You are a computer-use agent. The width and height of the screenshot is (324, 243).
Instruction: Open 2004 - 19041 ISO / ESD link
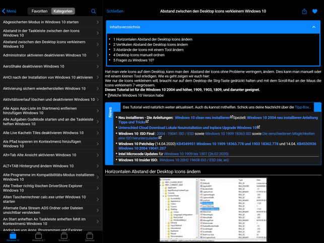tap(175, 134)
